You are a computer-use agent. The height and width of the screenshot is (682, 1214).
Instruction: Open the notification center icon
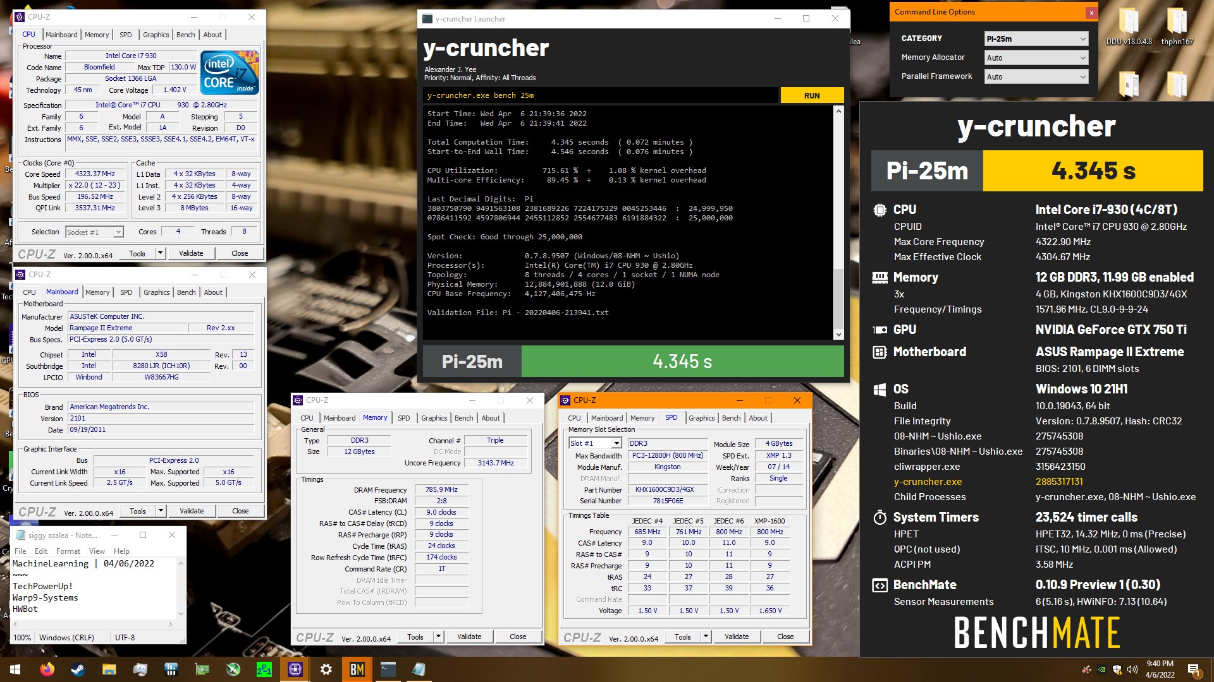click(x=1194, y=669)
